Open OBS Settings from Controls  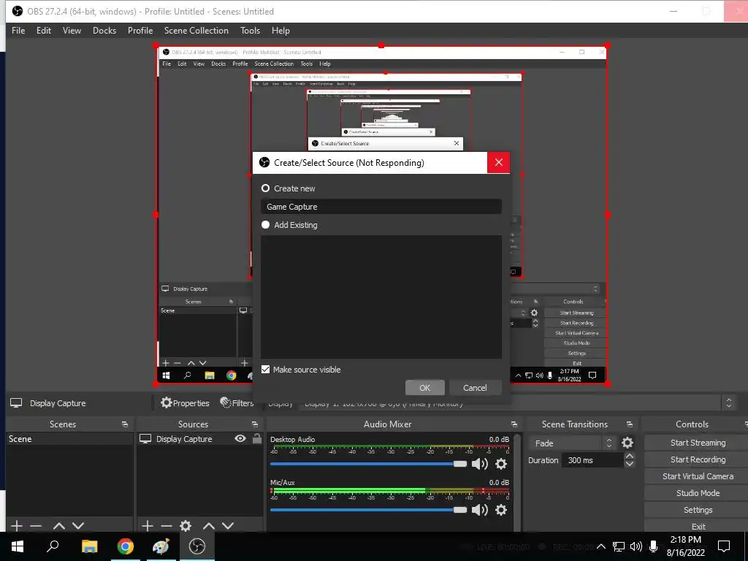click(x=698, y=510)
